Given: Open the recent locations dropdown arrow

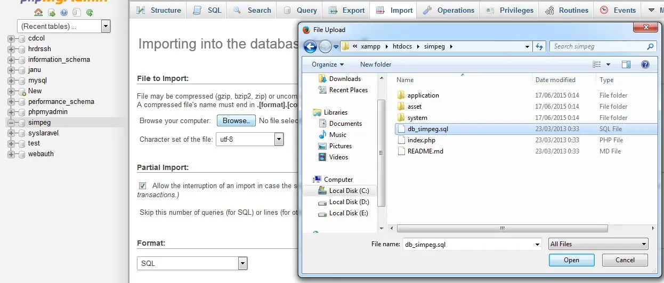Looking at the screenshot, I should pyautogui.click(x=336, y=46).
